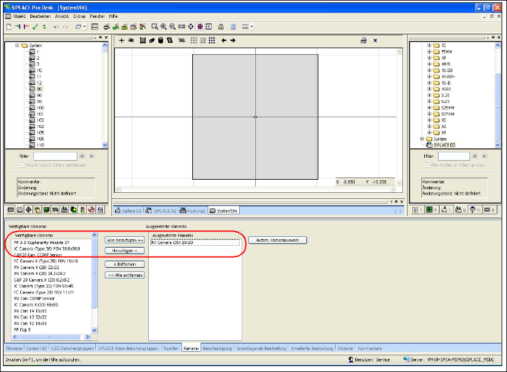
Task: Click the Filter input field in right panel
Action: click(454, 156)
